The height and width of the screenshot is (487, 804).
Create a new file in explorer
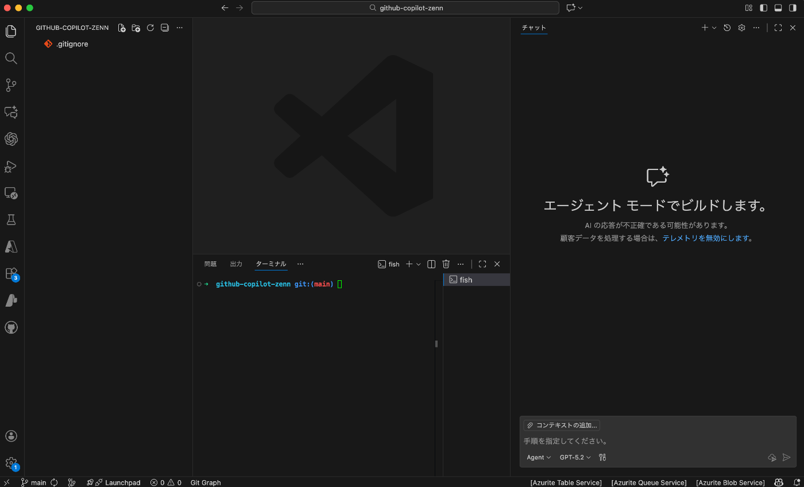click(x=122, y=28)
